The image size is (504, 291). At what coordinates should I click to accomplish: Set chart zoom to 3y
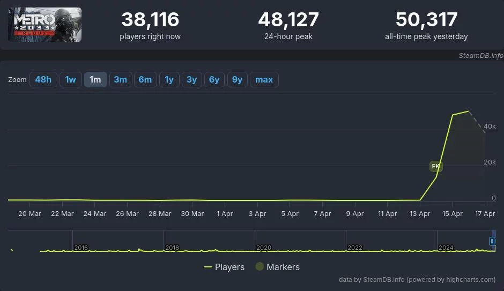point(191,80)
